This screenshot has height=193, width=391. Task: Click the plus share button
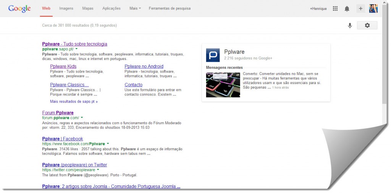click(360, 8)
